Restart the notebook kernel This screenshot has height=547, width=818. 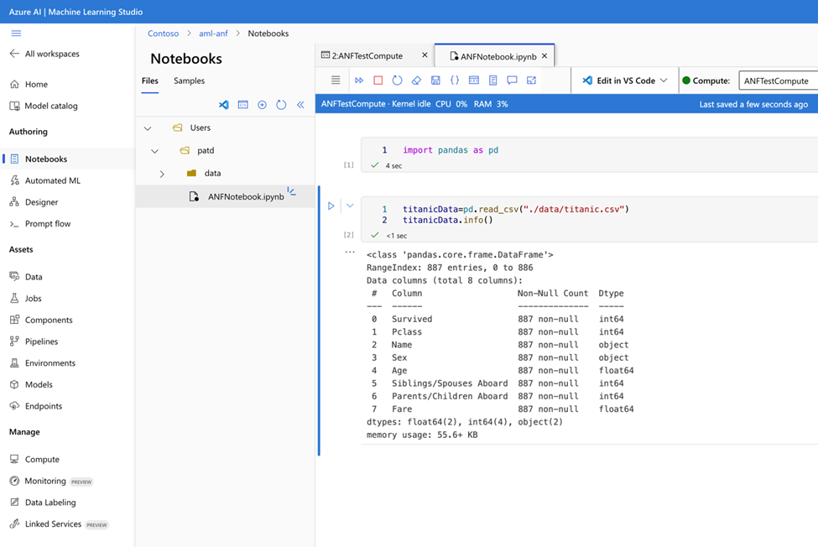[x=398, y=81]
